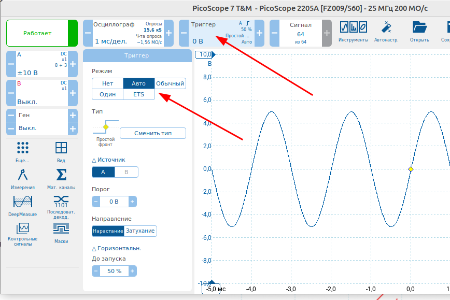The width and height of the screenshot is (450, 300).
Task: Click the Открыть folder icon
Action: (419, 32)
